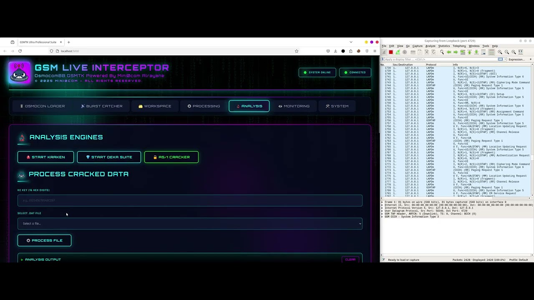The height and width of the screenshot is (300, 534).
Task: Click the go to specified packet icon
Action: pos(463,52)
